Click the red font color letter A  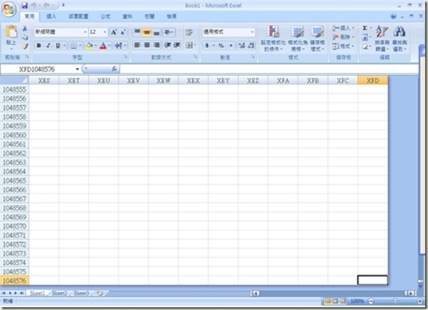(103, 46)
